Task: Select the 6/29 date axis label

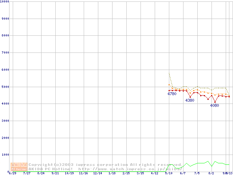Action: (12, 173)
